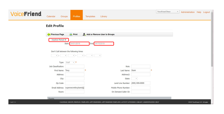
Task: Open the Don't Call start minutes dropdown
Action: 64,56
